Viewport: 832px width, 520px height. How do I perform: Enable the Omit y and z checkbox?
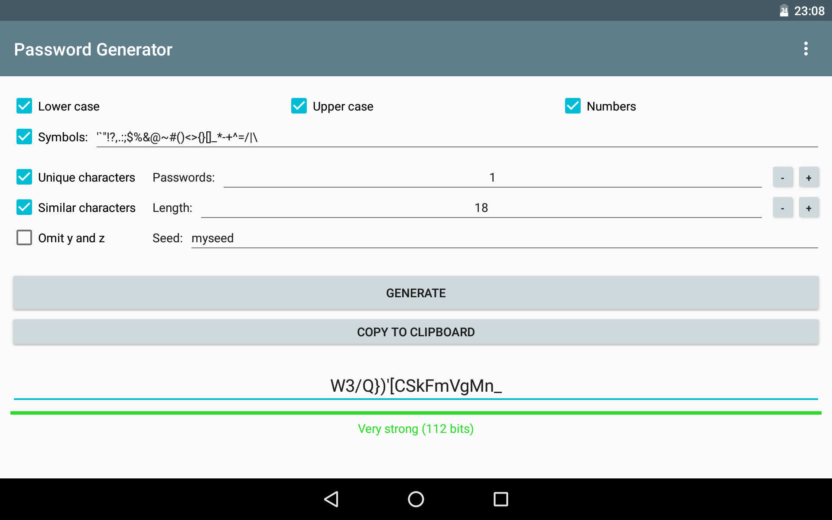24,237
